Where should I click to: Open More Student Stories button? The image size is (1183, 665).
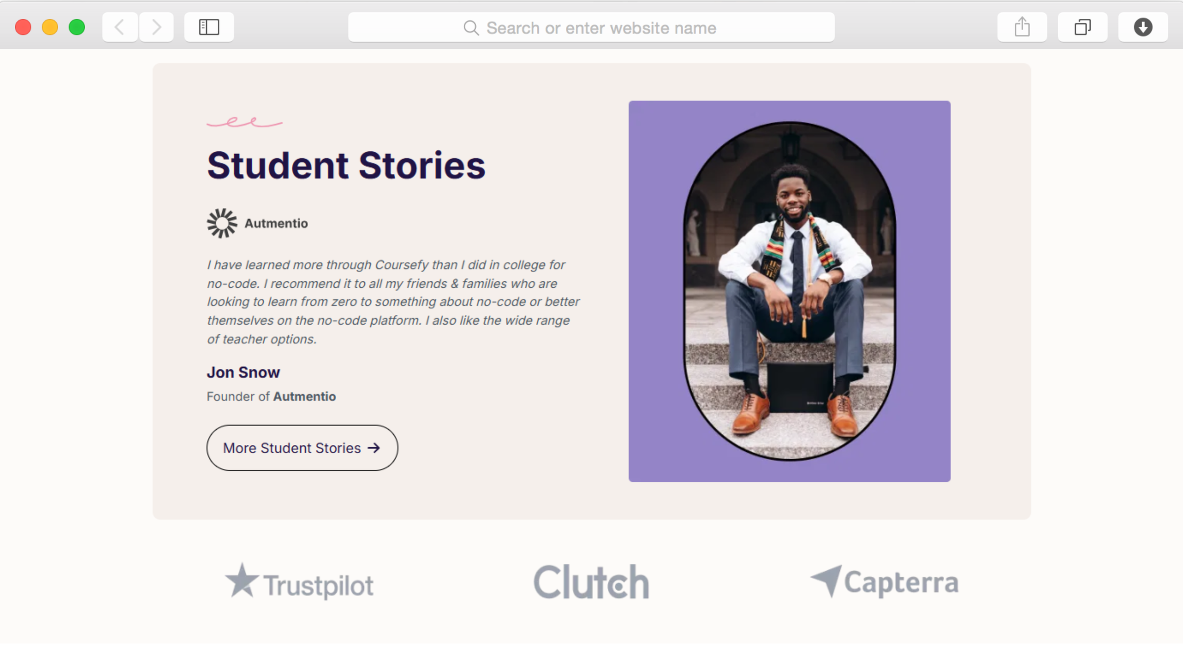pos(302,448)
